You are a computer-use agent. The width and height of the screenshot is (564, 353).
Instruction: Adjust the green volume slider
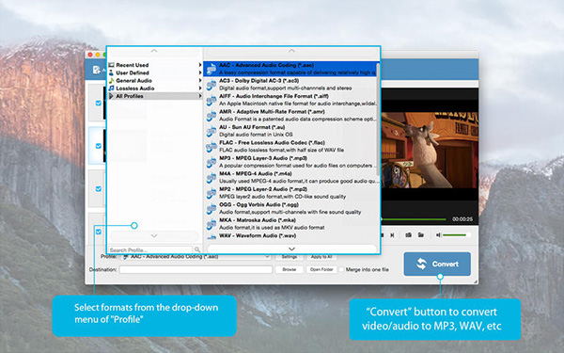[x=456, y=234]
